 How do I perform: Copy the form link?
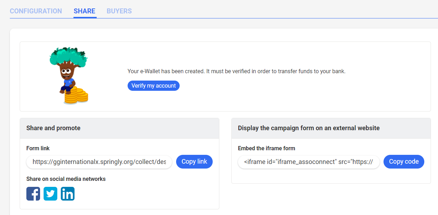pyautogui.click(x=194, y=162)
